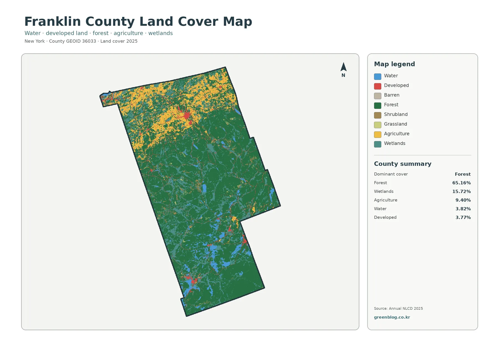This screenshot has width=499, height=353.
Task: Click the subtitle listing water and developed land
Action: click(98, 33)
